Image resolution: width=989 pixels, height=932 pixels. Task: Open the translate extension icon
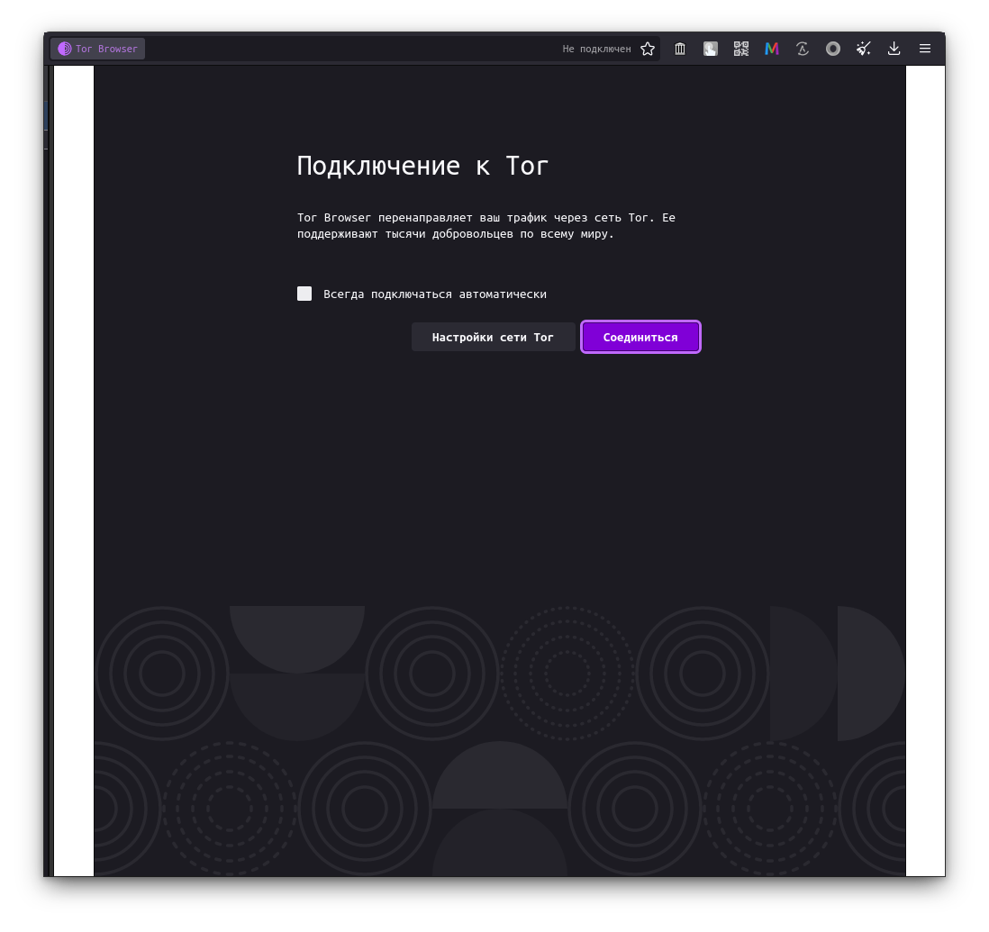tap(803, 50)
